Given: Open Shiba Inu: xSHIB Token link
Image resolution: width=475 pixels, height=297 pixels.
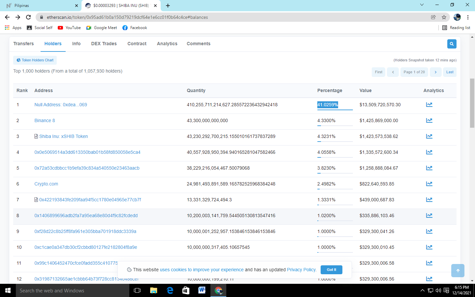Looking at the screenshot, I should pos(63,136).
